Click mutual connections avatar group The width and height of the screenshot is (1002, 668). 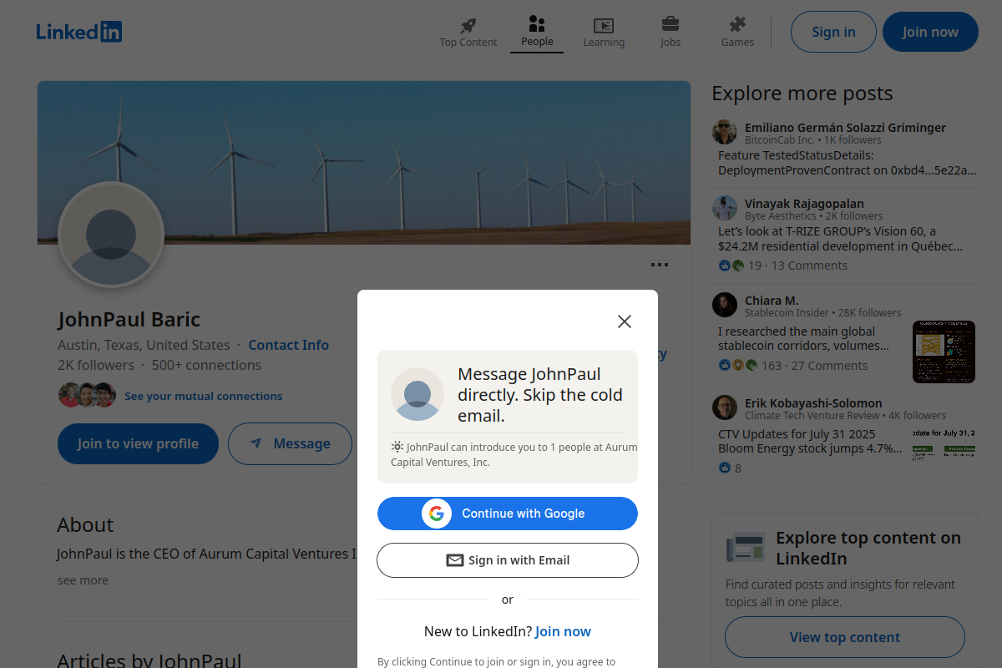pos(87,395)
